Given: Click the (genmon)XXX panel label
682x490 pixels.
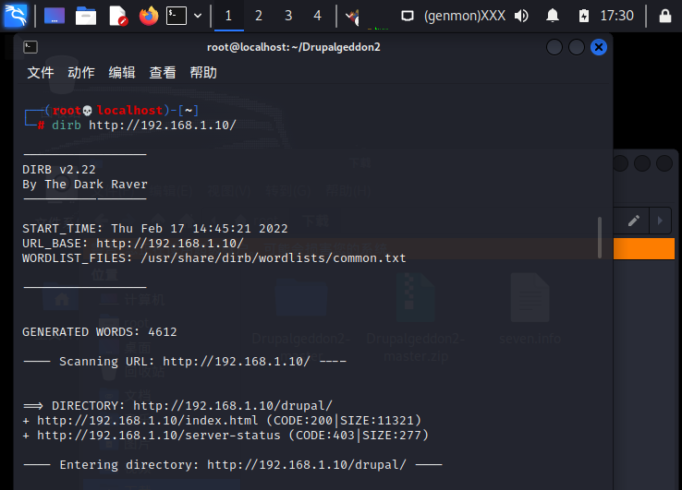Looking at the screenshot, I should 465,16.
